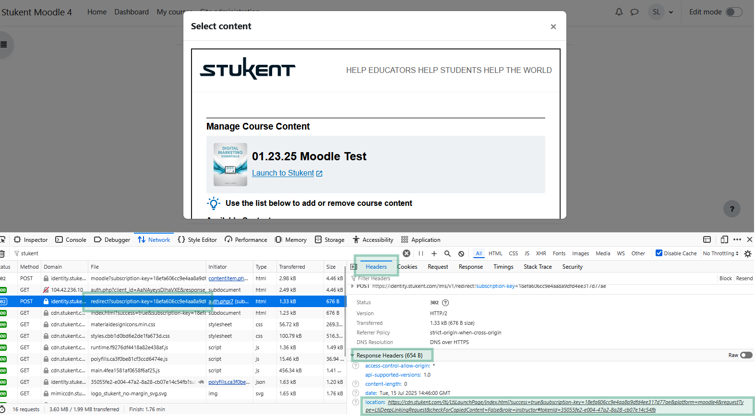
Task: Select the Network devtools tab
Action: pyautogui.click(x=154, y=240)
